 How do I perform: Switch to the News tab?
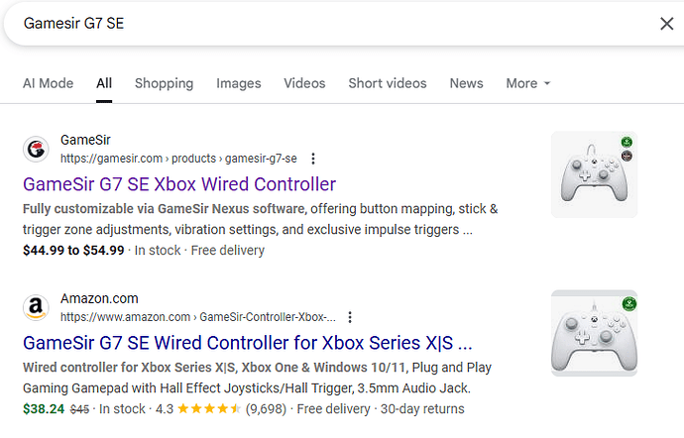point(466,83)
